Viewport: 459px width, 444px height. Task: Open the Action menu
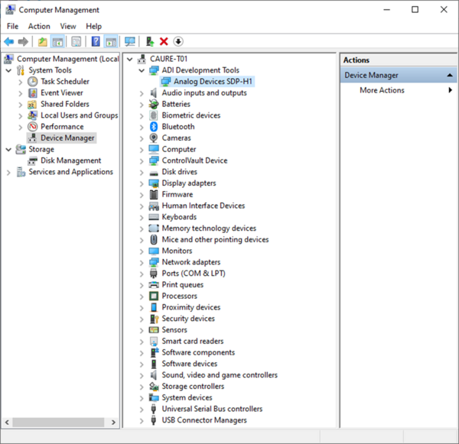[39, 26]
